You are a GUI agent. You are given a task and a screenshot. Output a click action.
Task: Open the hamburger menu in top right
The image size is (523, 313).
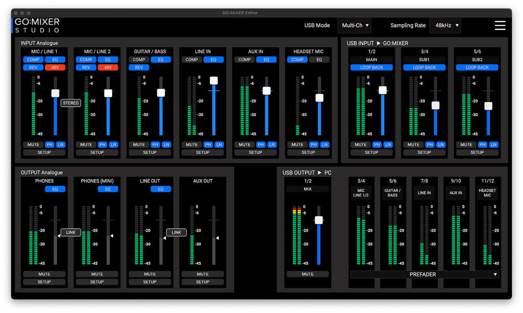(500, 25)
